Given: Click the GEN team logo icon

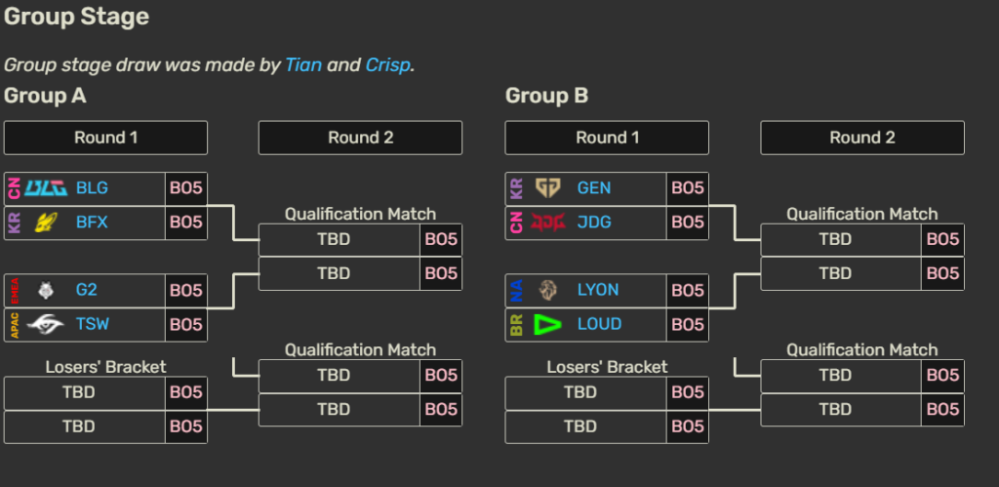Looking at the screenshot, I should pos(547,187).
